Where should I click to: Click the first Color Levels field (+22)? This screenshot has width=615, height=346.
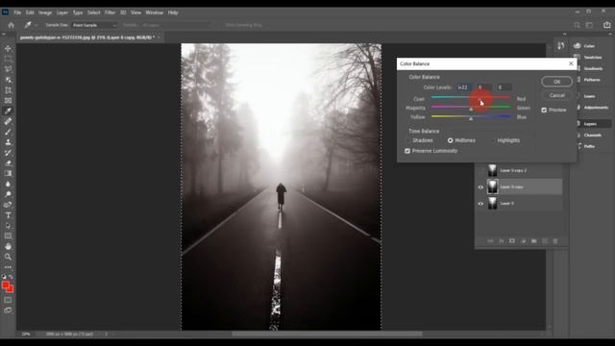tap(463, 87)
